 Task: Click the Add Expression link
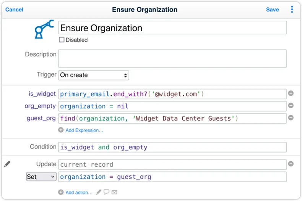[x=84, y=130]
